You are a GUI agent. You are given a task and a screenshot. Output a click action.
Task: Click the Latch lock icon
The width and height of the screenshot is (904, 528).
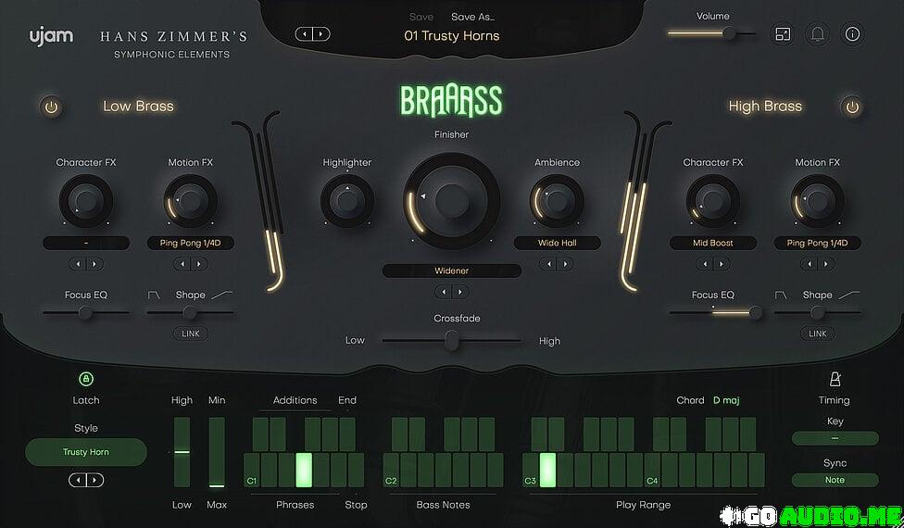(86, 379)
